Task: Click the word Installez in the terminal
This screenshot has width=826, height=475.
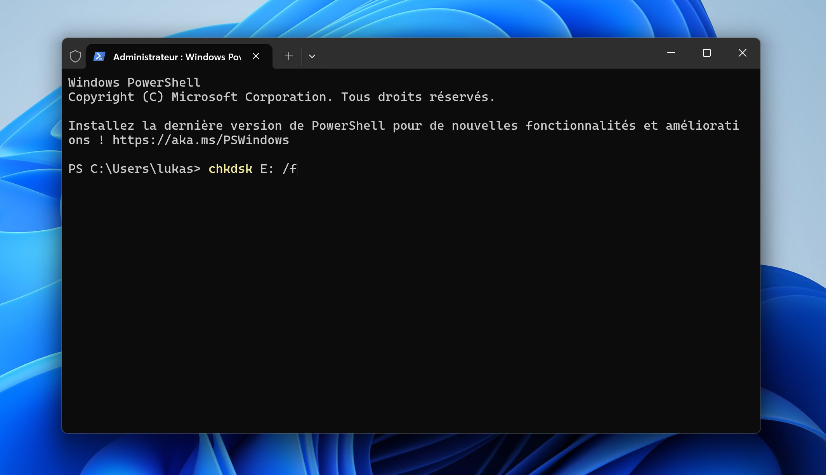Action: coord(101,126)
